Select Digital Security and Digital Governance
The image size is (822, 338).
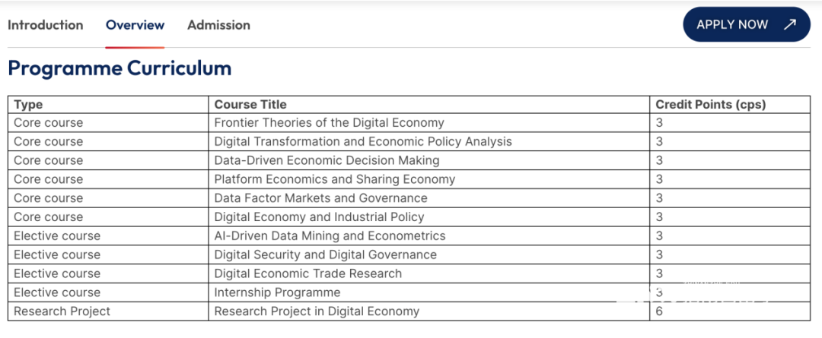tap(326, 254)
